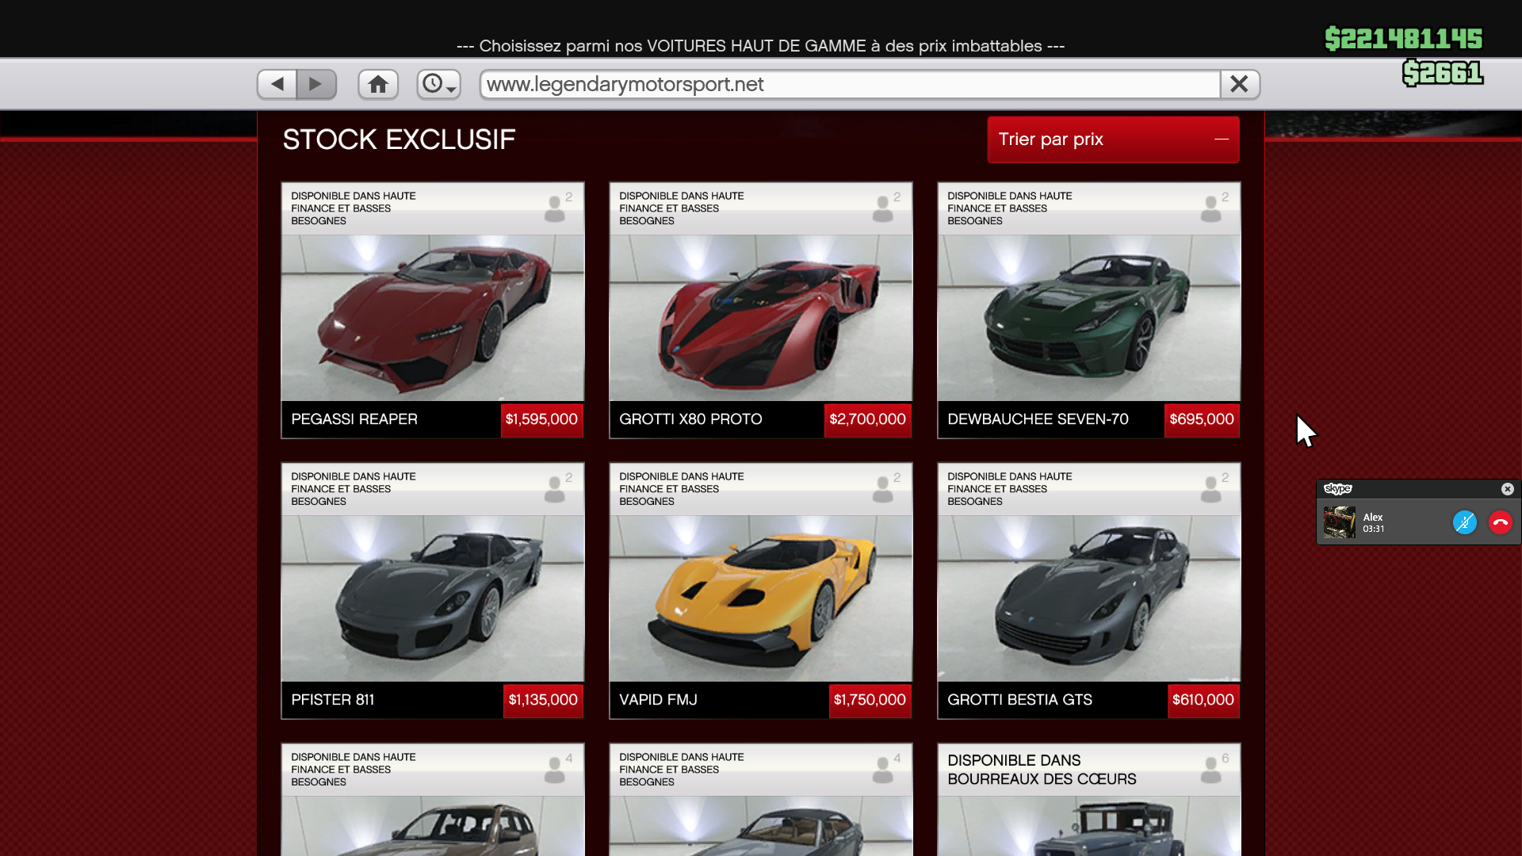Click the Pfister 811 name link
The image size is (1522, 856).
pyautogui.click(x=333, y=700)
